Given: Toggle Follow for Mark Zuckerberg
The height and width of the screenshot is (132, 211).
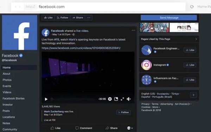Looking at the screenshot, I should click(x=123, y=112).
